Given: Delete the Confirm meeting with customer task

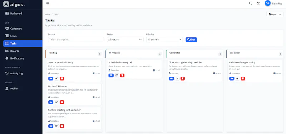Looking at the screenshot, I should [x=62, y=126].
